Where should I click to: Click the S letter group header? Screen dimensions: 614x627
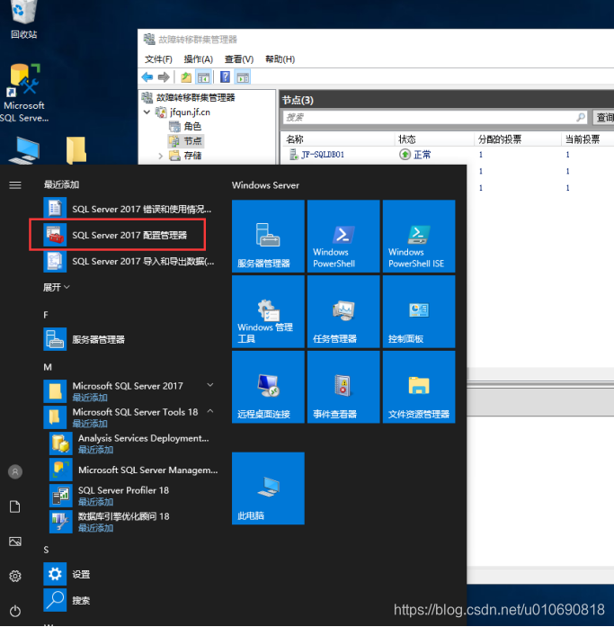pos(46,550)
